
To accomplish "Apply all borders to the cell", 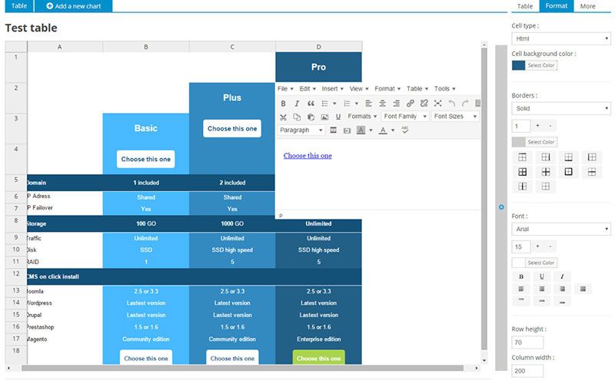I will click(523, 172).
